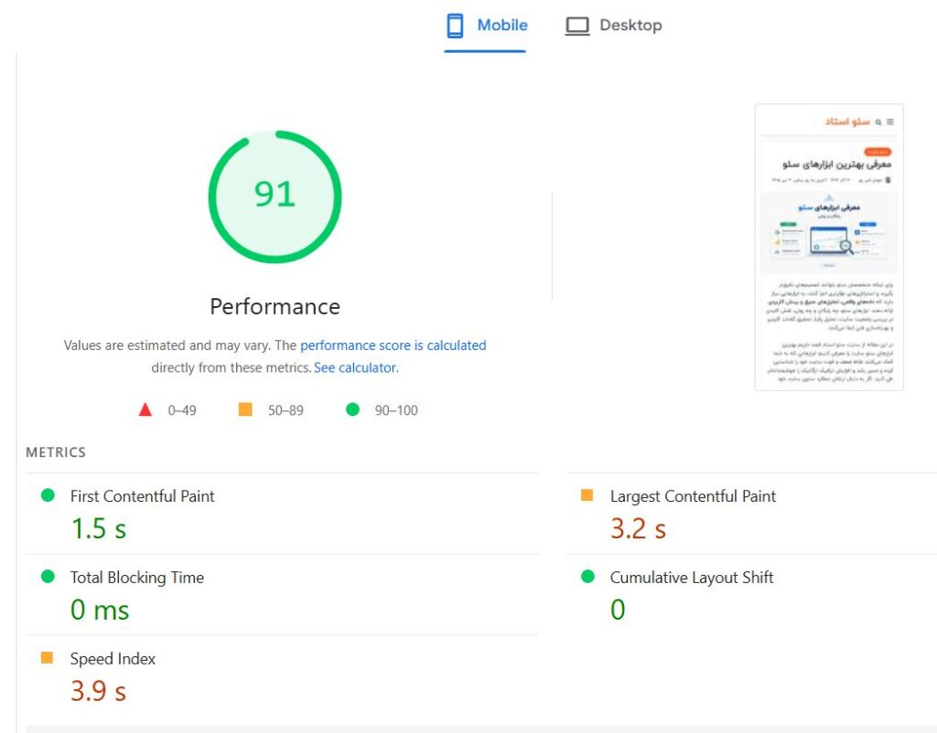
Task: Switch to the Desktop tab
Action: pos(614,26)
